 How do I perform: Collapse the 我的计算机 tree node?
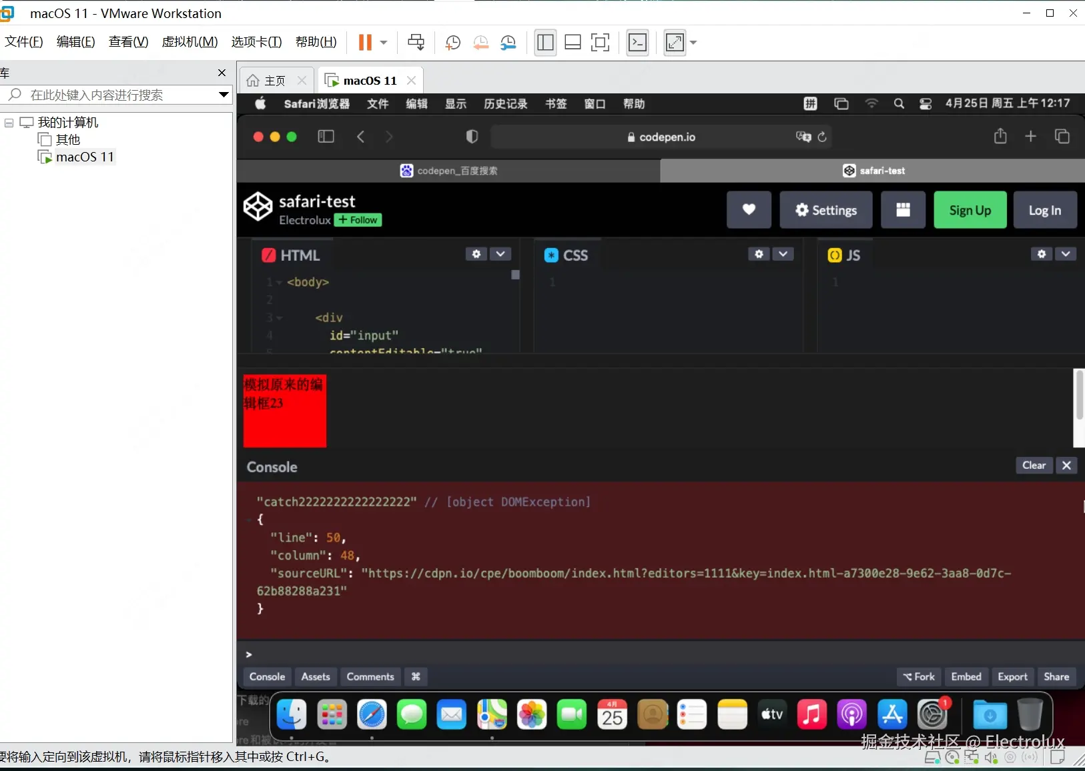click(x=9, y=123)
